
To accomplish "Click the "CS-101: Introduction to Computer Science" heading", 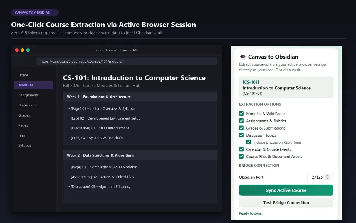I will pyautogui.click(x=134, y=78).
